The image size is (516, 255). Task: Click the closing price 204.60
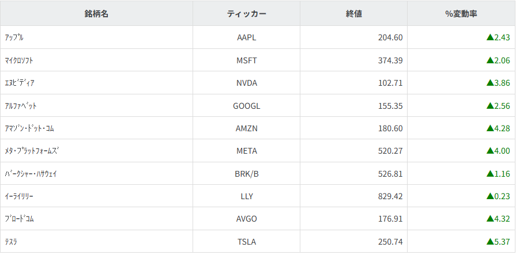(x=390, y=37)
